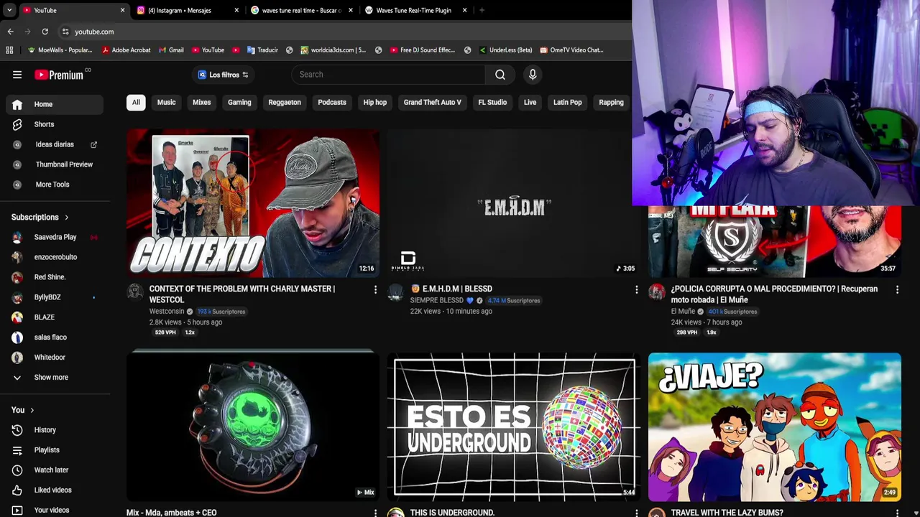Open a new browser tab
This screenshot has width=920, height=517.
click(482, 10)
